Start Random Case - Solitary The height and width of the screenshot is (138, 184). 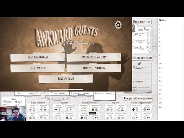tap(94, 57)
